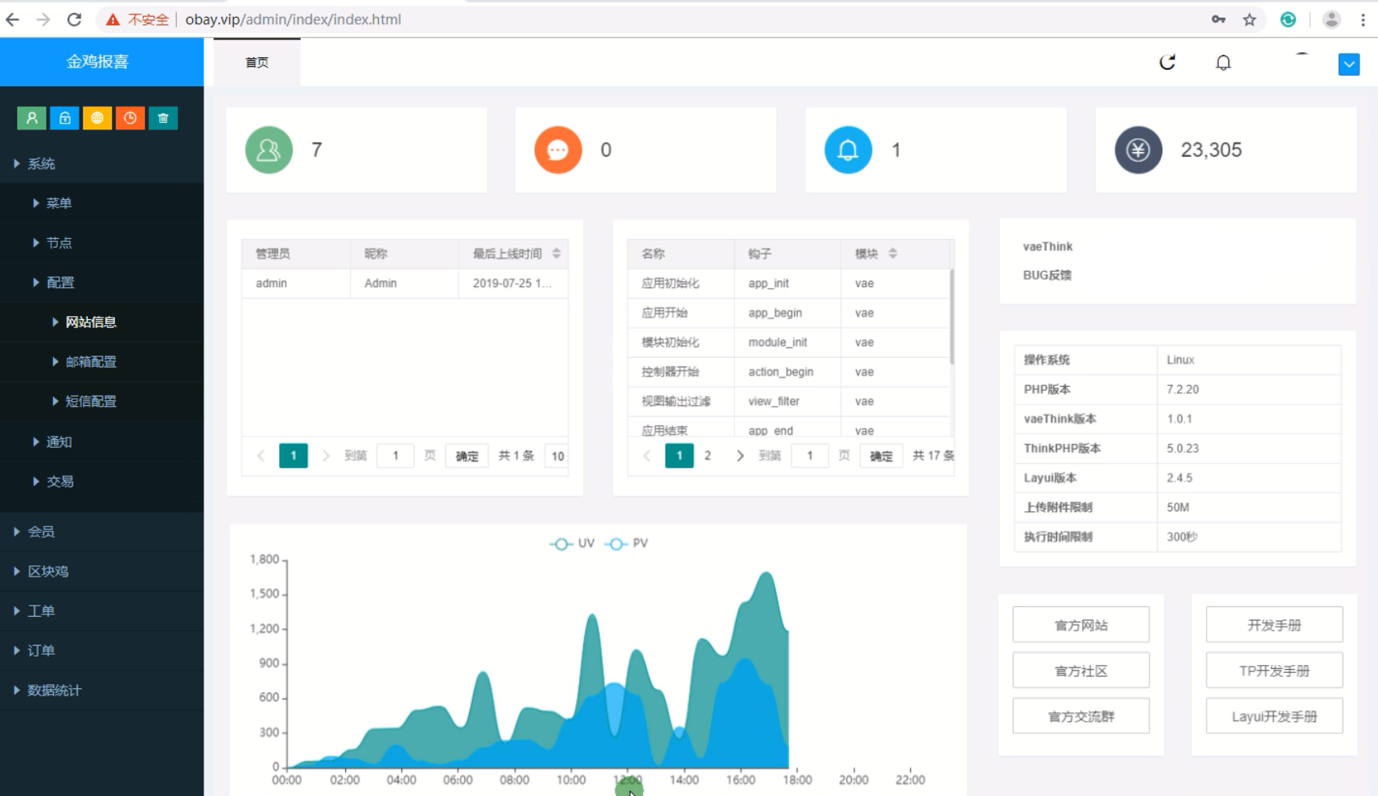The image size is (1378, 796).
Task: Go to page 2 of hooks table
Action: (707, 456)
